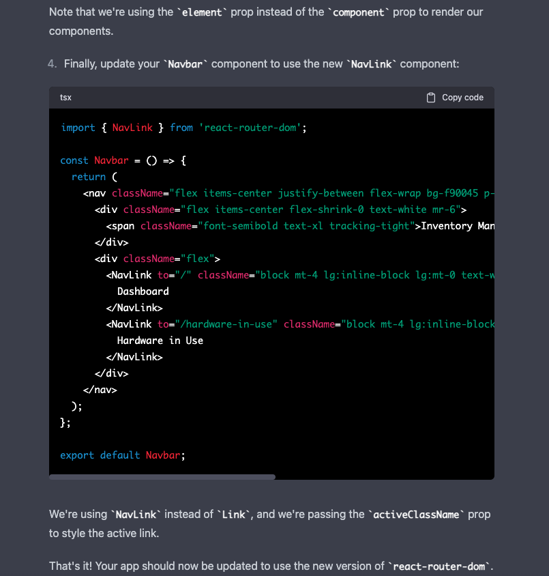
Task: Click the step number 4. marker
Action: [x=52, y=64]
